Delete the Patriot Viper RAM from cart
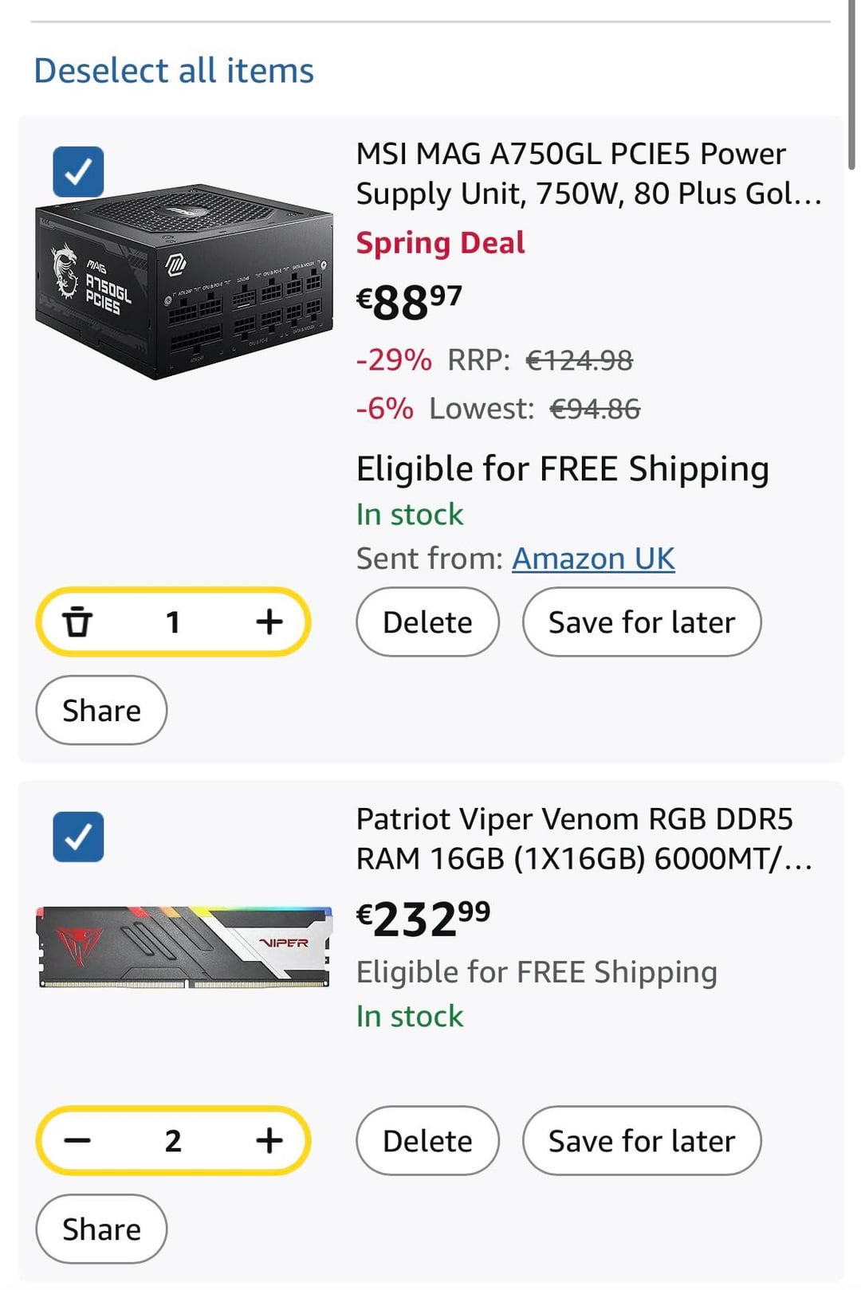861x1290 pixels. pos(427,1140)
